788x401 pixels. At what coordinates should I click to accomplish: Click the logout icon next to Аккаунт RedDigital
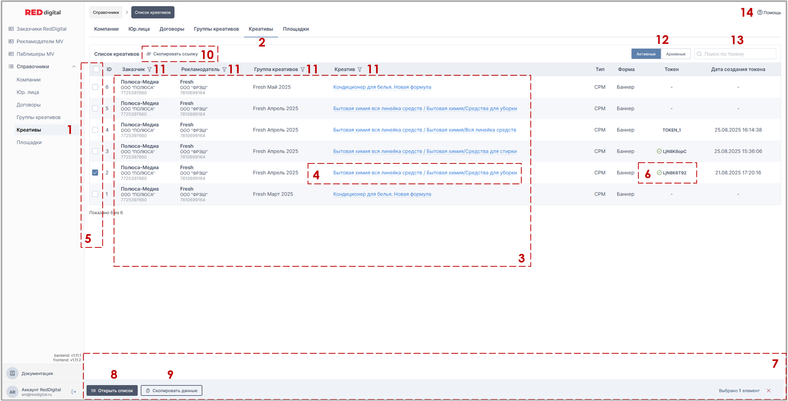[x=74, y=392]
